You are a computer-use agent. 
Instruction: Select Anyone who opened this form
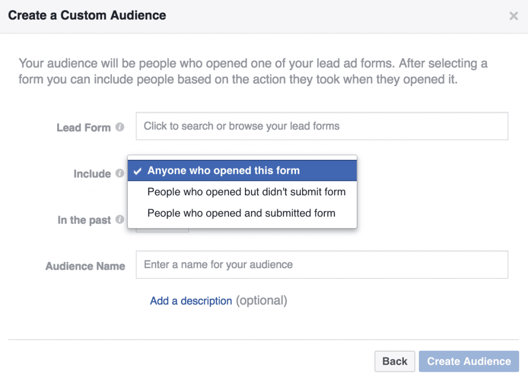point(242,170)
